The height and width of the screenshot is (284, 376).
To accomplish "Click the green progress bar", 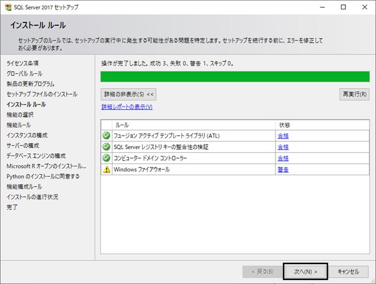I will coord(235,77).
